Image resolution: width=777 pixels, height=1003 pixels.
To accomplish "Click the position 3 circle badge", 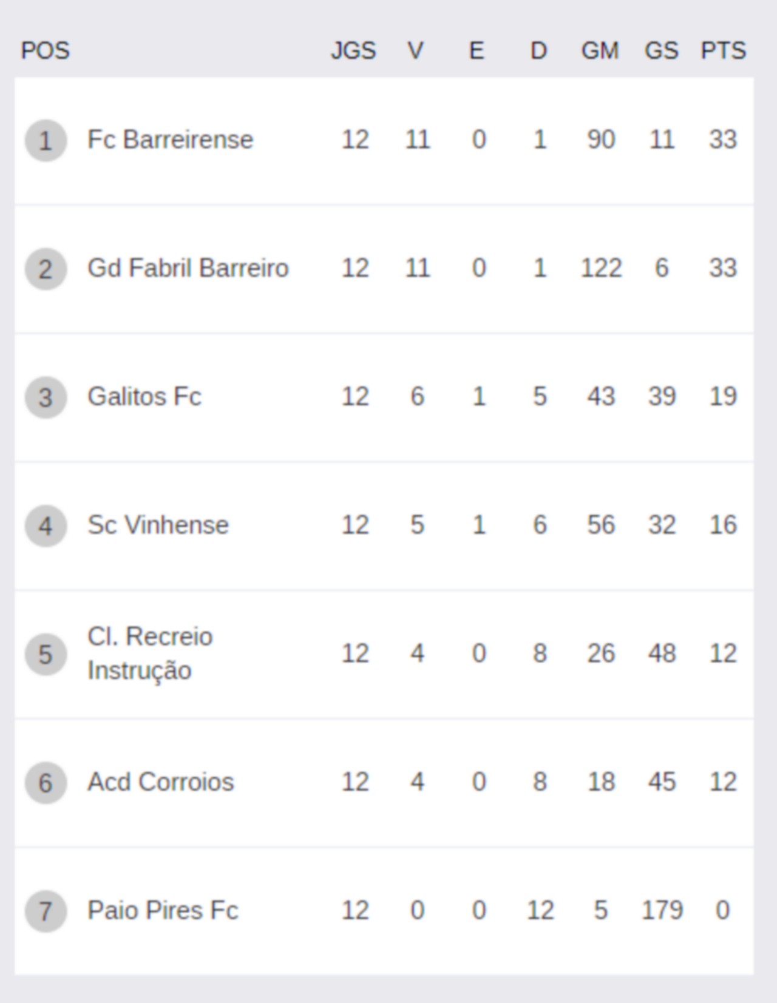I will click(46, 398).
